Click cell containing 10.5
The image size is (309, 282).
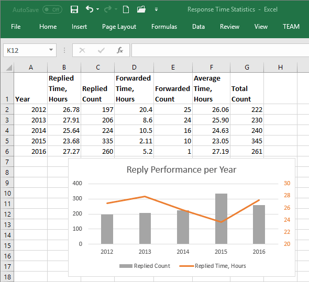coord(134,130)
